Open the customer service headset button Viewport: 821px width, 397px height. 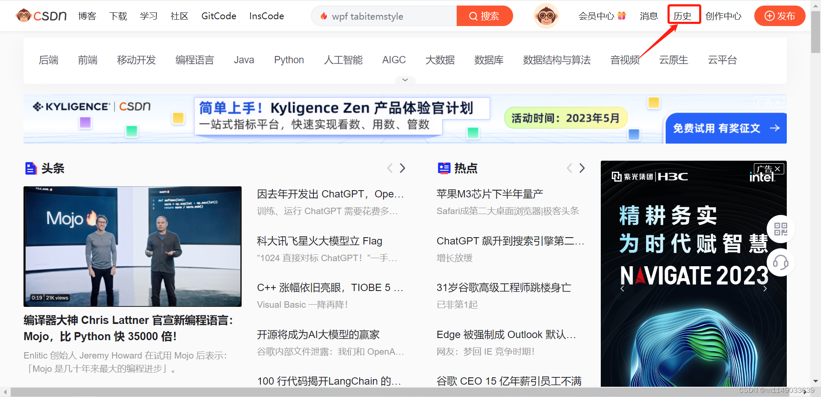(x=780, y=262)
